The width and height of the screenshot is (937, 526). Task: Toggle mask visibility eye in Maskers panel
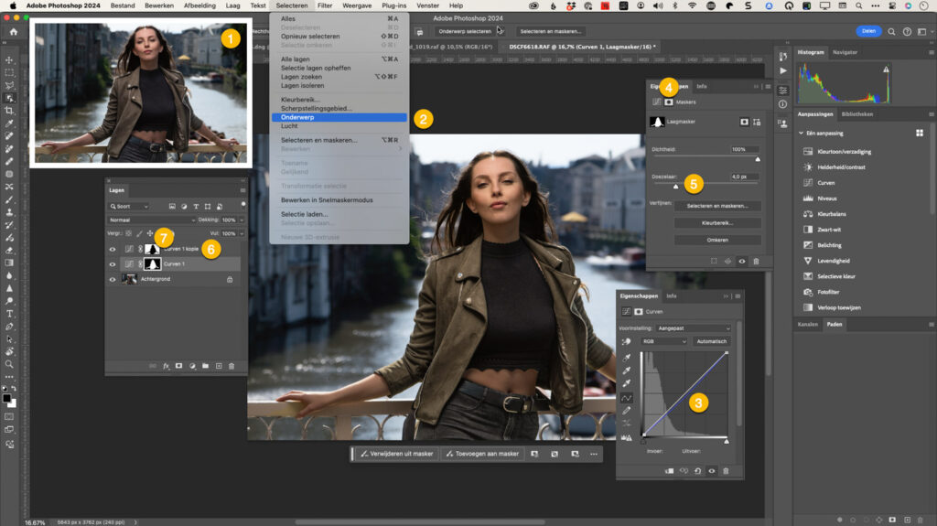click(741, 262)
